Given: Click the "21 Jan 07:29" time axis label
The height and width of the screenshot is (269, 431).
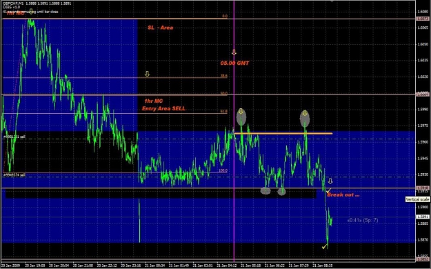Looking at the screenshot, I should tap(298, 266).
